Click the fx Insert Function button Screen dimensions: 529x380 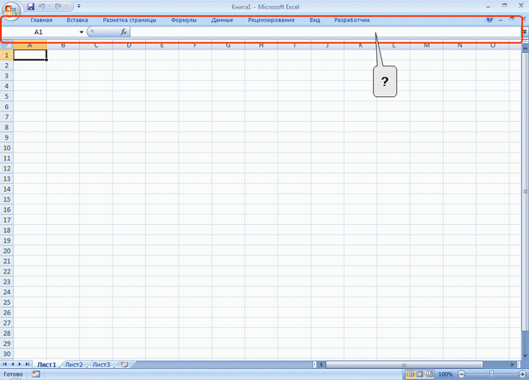pyautogui.click(x=124, y=32)
